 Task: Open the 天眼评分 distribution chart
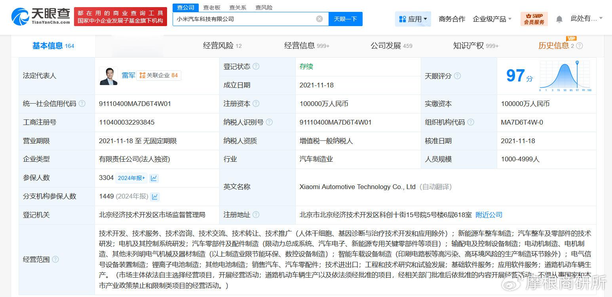point(566,76)
